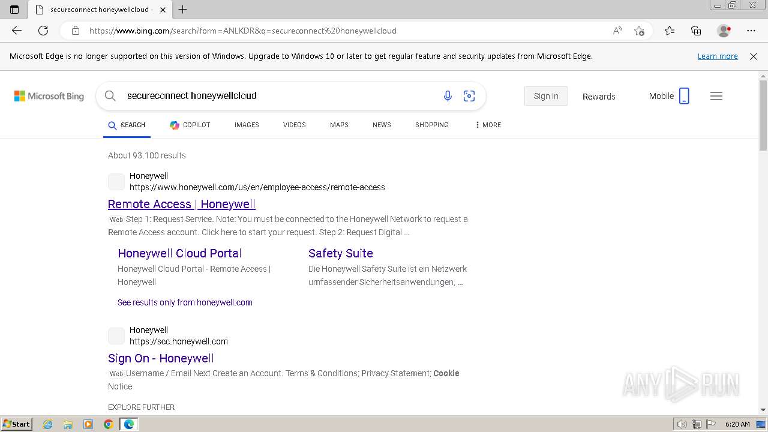Screen dimensions: 768x432
Task: Click the site lock icon
Action: click(76, 31)
